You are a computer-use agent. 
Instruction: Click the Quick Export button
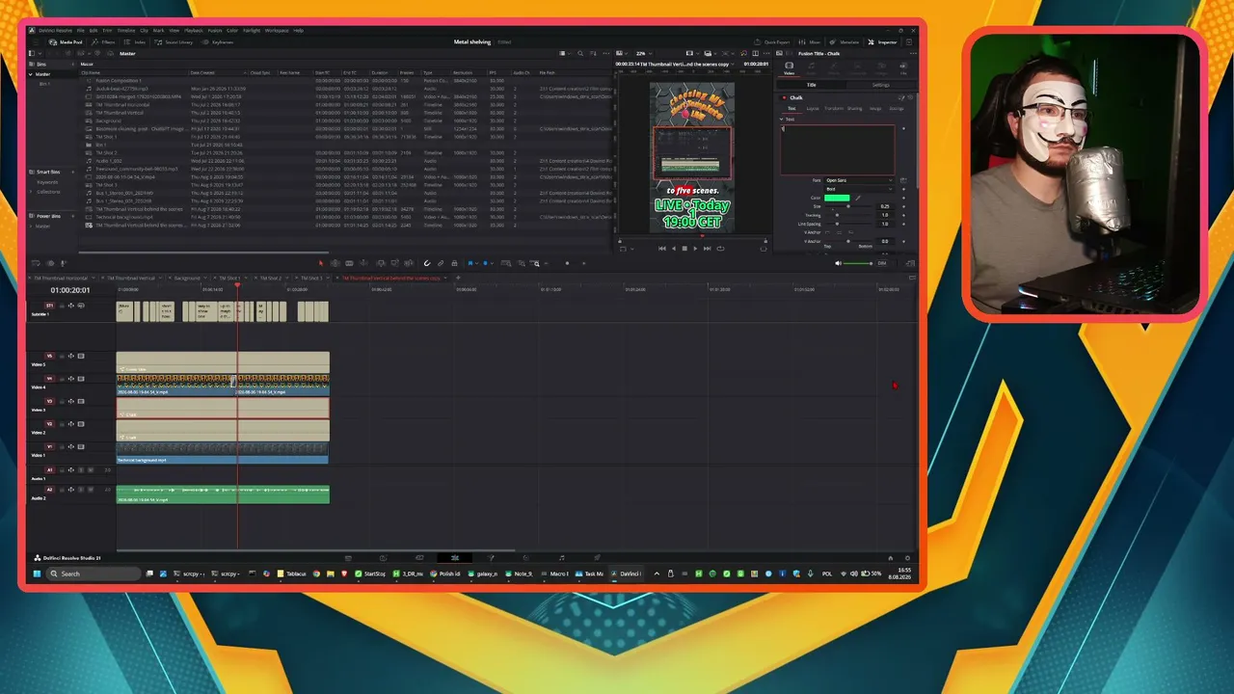[x=773, y=42]
